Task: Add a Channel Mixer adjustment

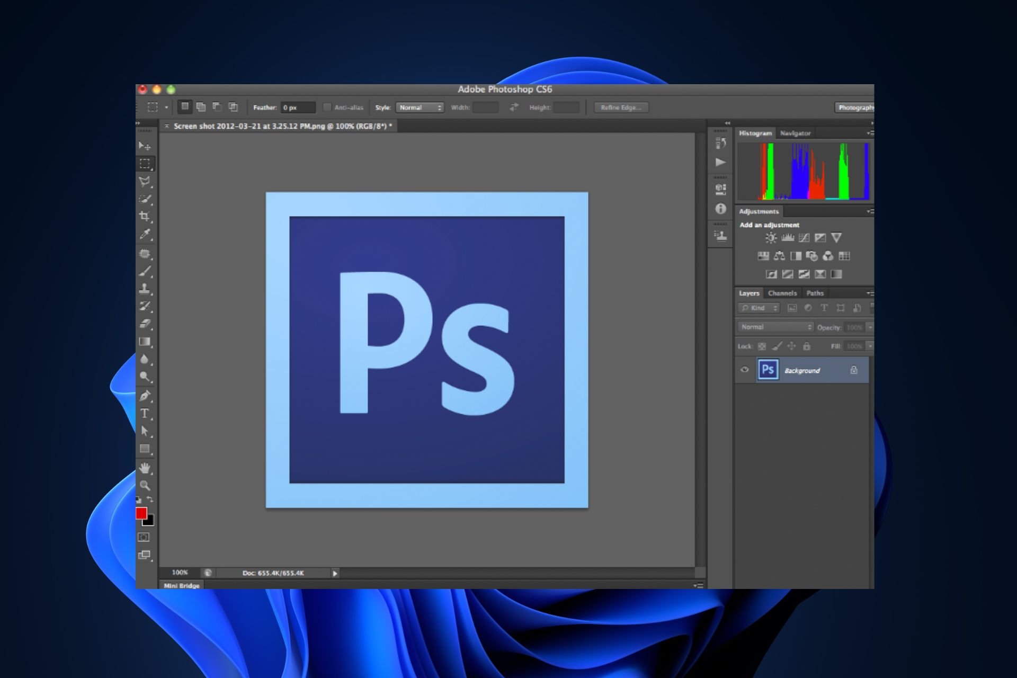Action: pos(828,256)
